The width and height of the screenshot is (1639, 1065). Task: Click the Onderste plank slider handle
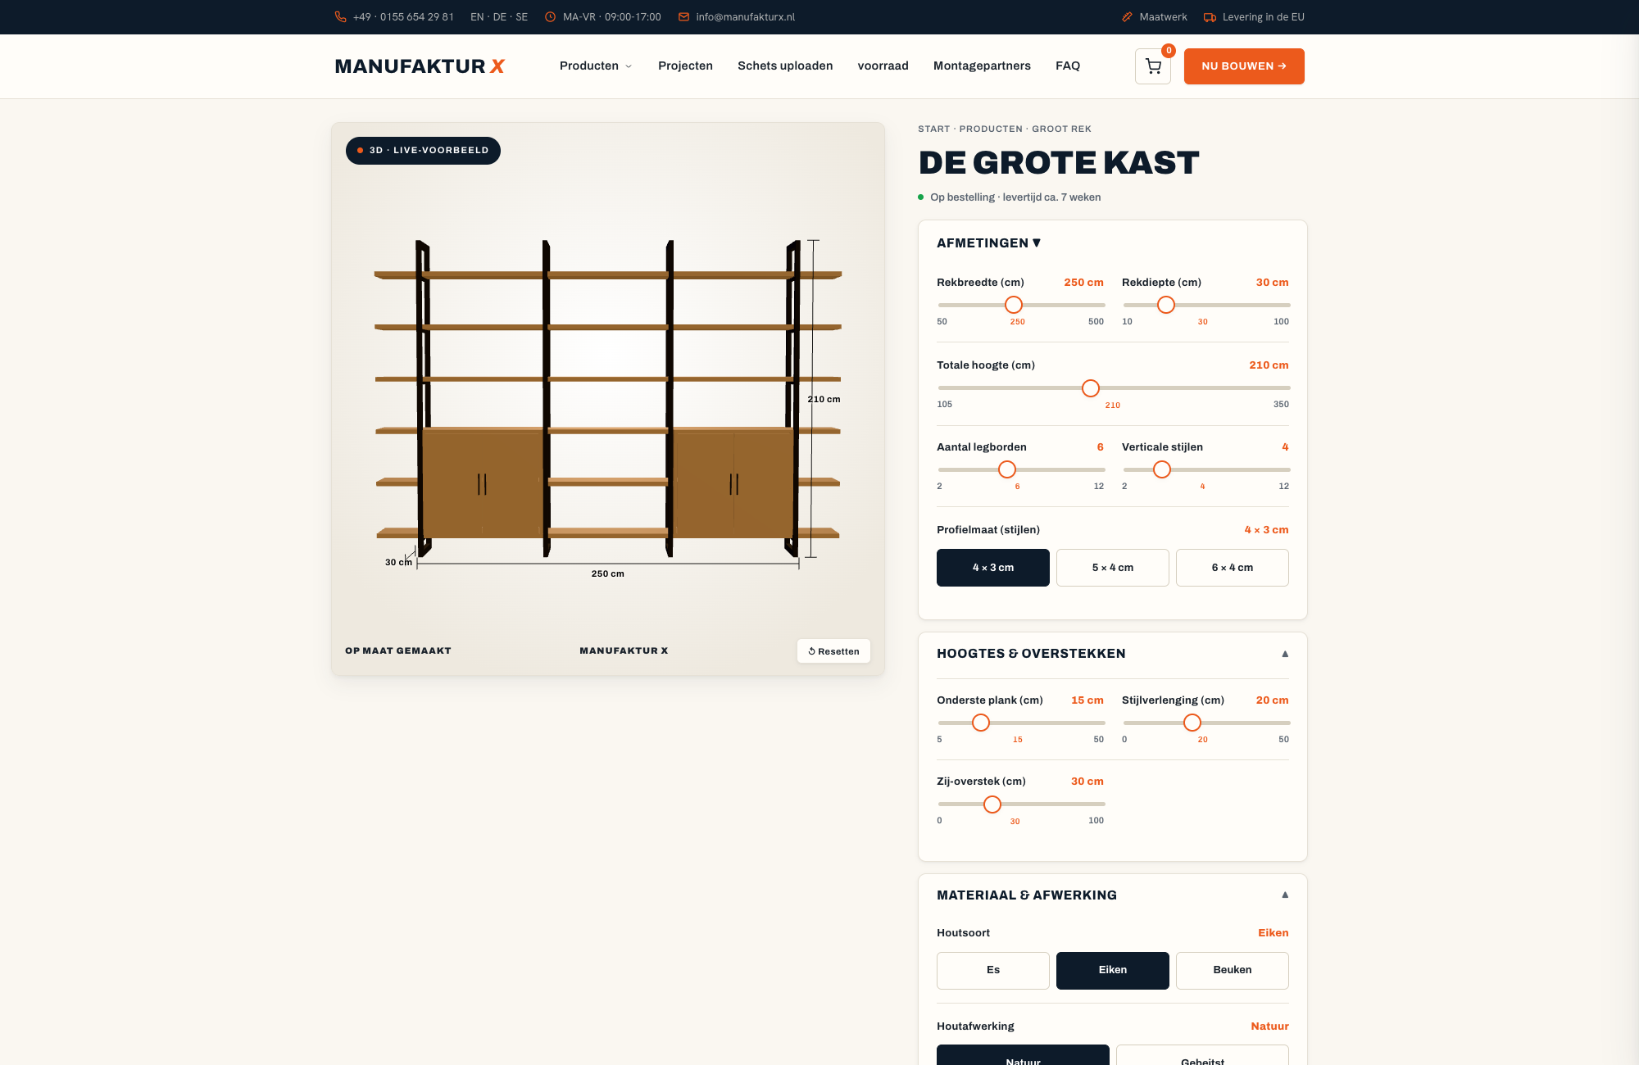coord(981,723)
